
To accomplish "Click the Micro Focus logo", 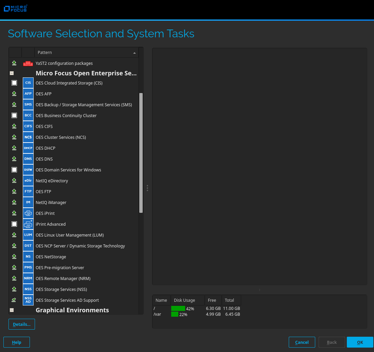I will [x=16, y=8].
